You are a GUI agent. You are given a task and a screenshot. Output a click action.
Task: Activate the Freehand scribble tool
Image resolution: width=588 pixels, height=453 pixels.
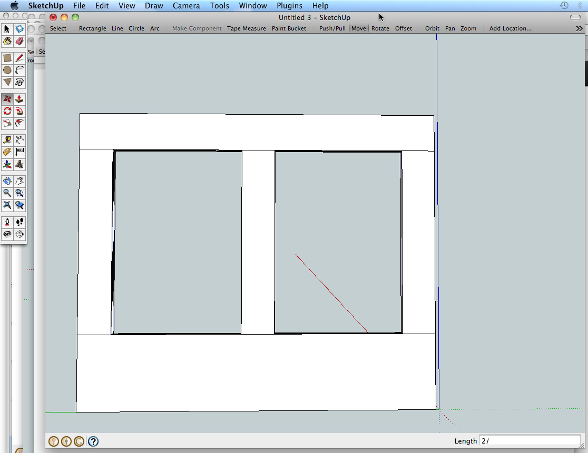coord(19,82)
